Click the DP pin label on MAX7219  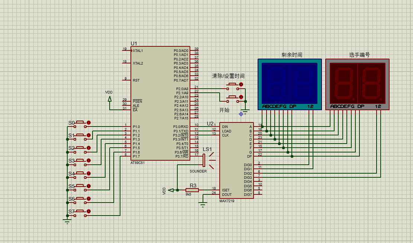[249, 157]
